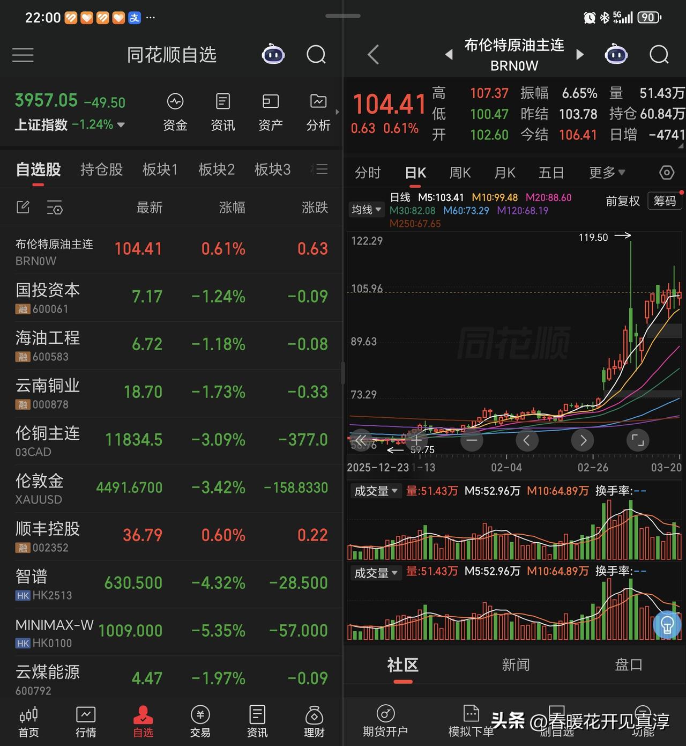This screenshot has height=746, width=686.
Task: Go to 首页 in the bottom navigation
Action: tap(28, 722)
